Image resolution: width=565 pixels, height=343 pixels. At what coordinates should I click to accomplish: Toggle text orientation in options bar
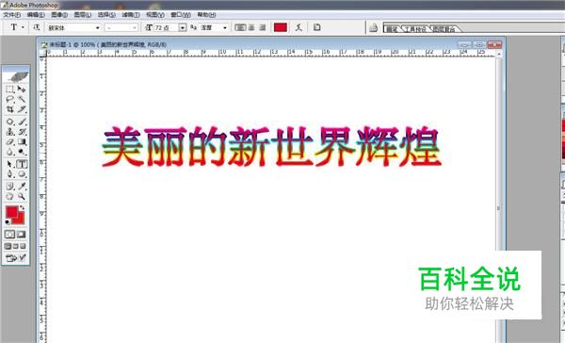coord(37,27)
